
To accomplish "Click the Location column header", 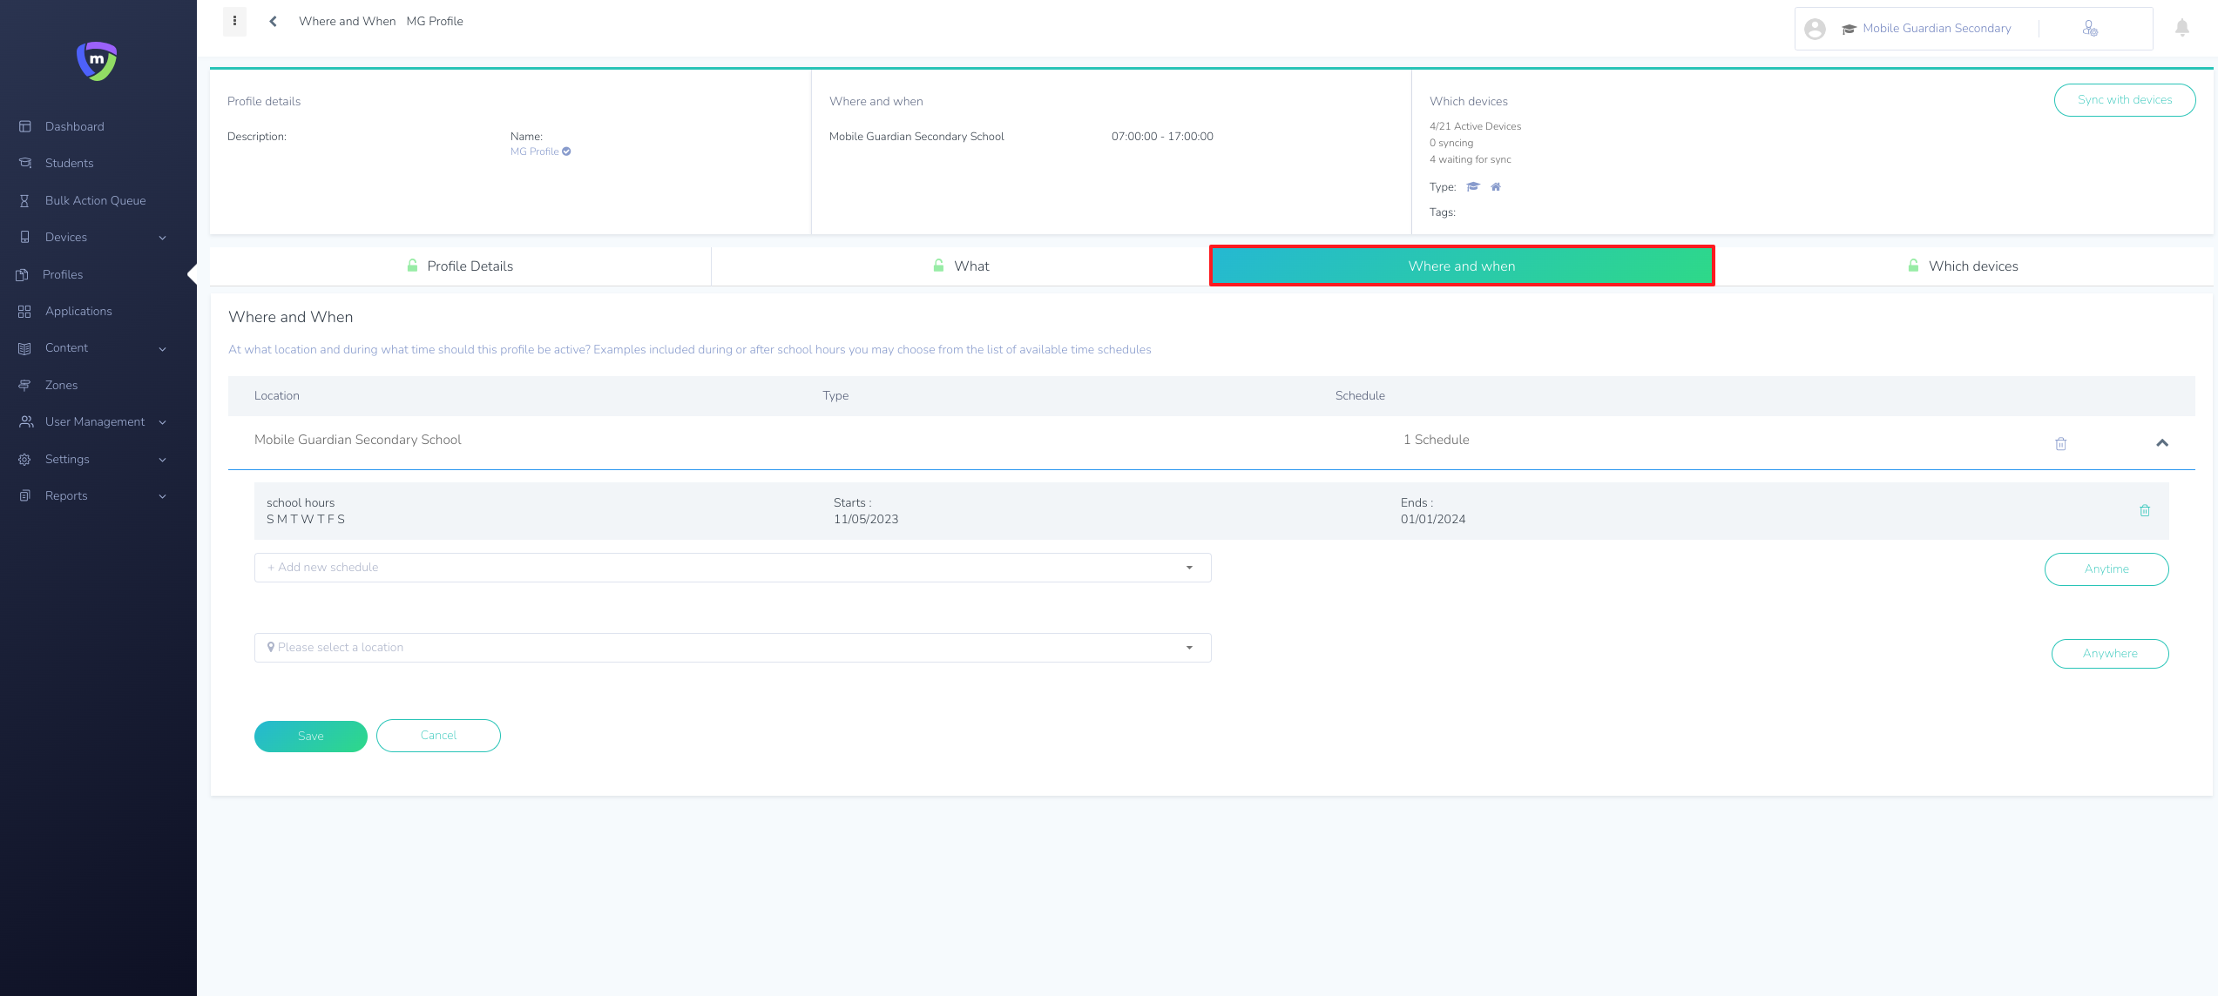I will (x=277, y=396).
